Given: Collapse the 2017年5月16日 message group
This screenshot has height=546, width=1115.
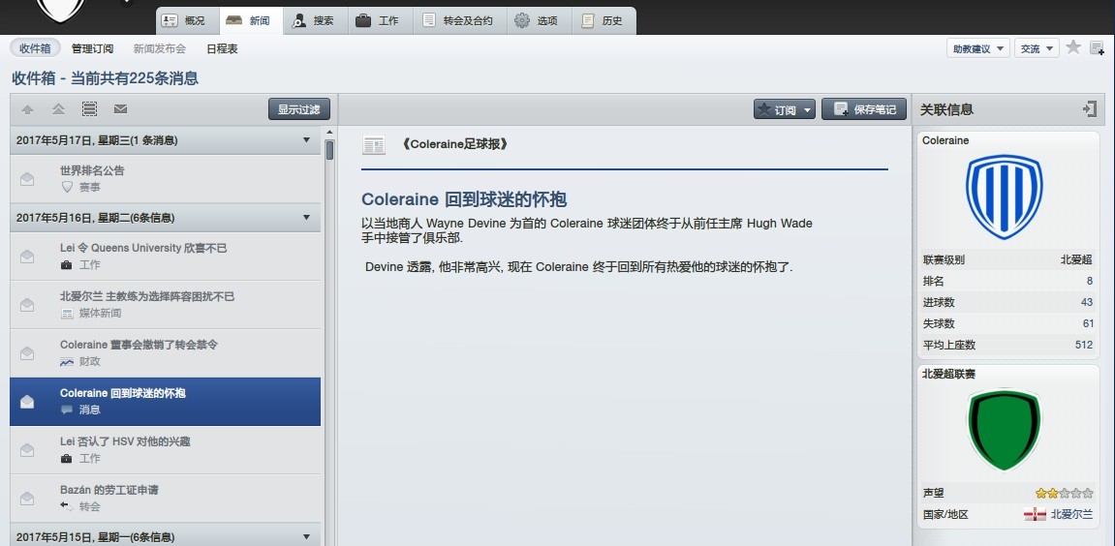Looking at the screenshot, I should point(306,218).
